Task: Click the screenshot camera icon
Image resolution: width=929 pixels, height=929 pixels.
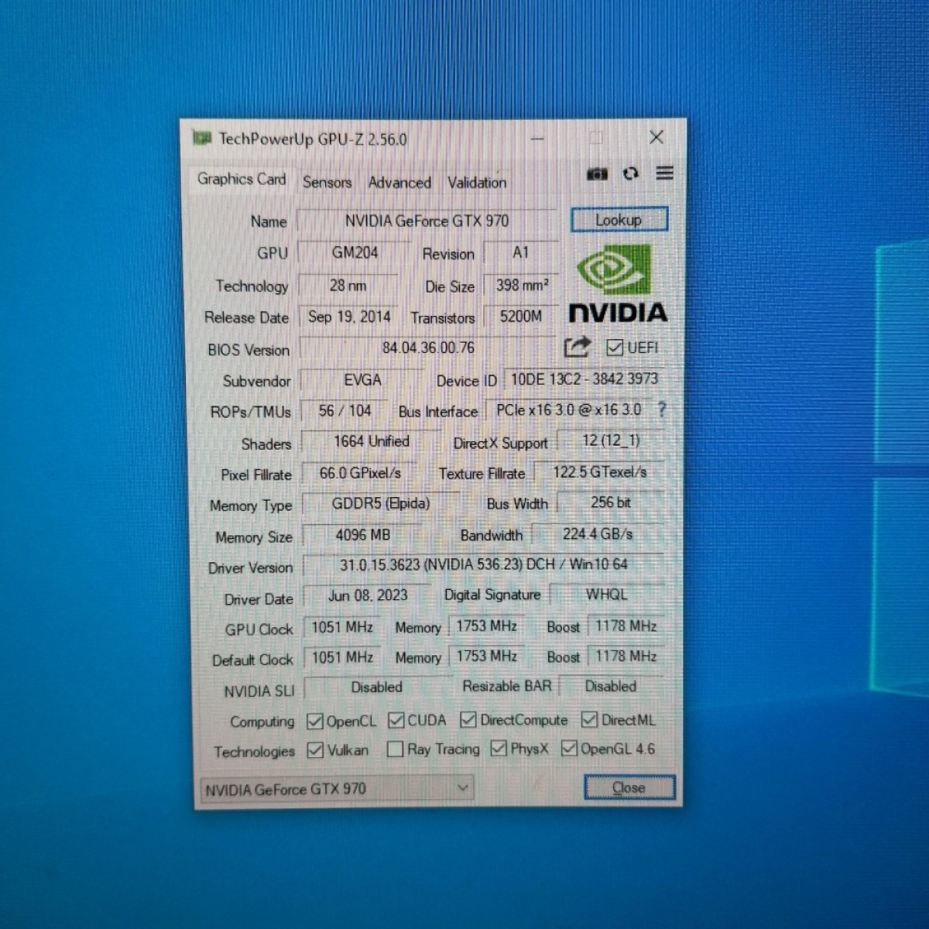Action: point(597,174)
